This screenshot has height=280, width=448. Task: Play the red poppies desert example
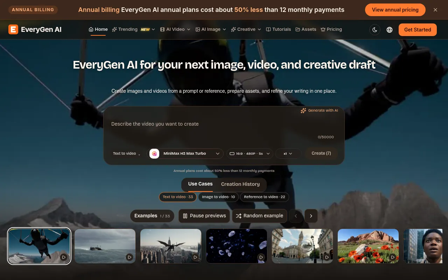[x=393, y=257]
